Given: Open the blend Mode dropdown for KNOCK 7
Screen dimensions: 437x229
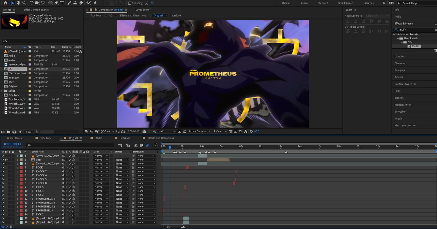Looking at the screenshot, I should click(x=101, y=172).
